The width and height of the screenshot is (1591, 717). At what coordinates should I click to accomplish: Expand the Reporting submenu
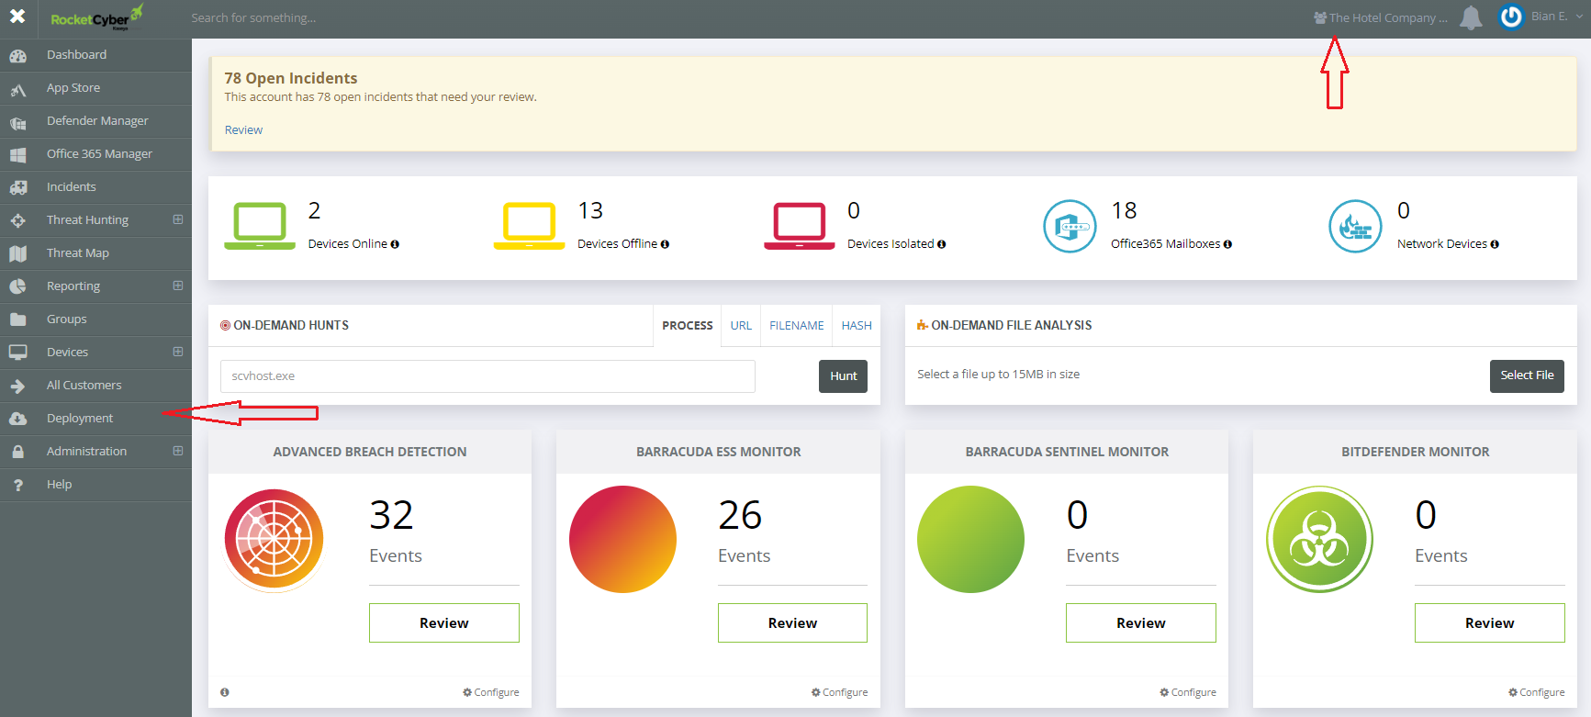pyautogui.click(x=178, y=286)
